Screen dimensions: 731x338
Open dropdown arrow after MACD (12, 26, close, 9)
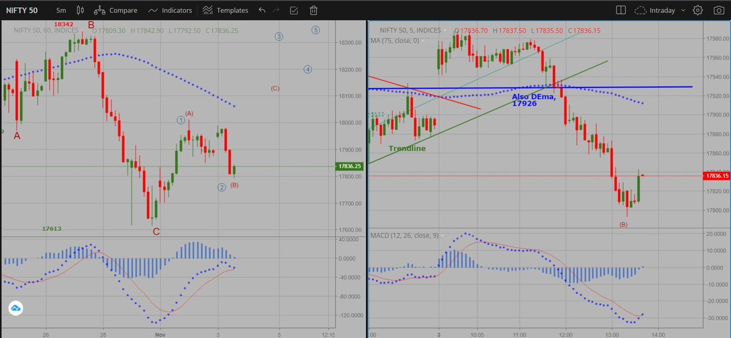[442, 236]
